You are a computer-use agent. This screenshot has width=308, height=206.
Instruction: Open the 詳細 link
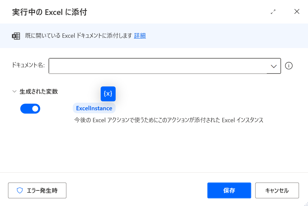pos(140,36)
